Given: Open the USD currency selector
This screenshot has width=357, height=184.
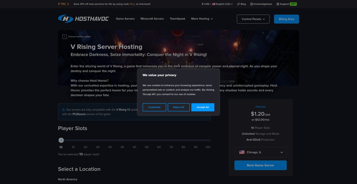Looking at the screenshot, I should [206, 4].
